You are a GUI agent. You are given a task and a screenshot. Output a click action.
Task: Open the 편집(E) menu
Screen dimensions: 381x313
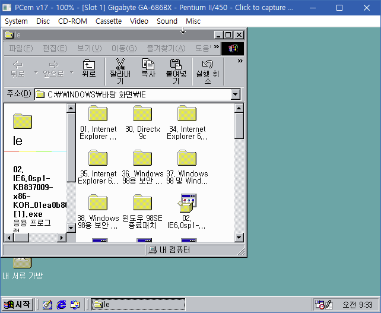55,48
